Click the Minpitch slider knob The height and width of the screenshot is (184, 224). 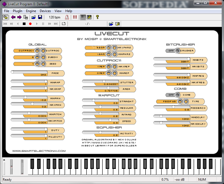pos(29,113)
